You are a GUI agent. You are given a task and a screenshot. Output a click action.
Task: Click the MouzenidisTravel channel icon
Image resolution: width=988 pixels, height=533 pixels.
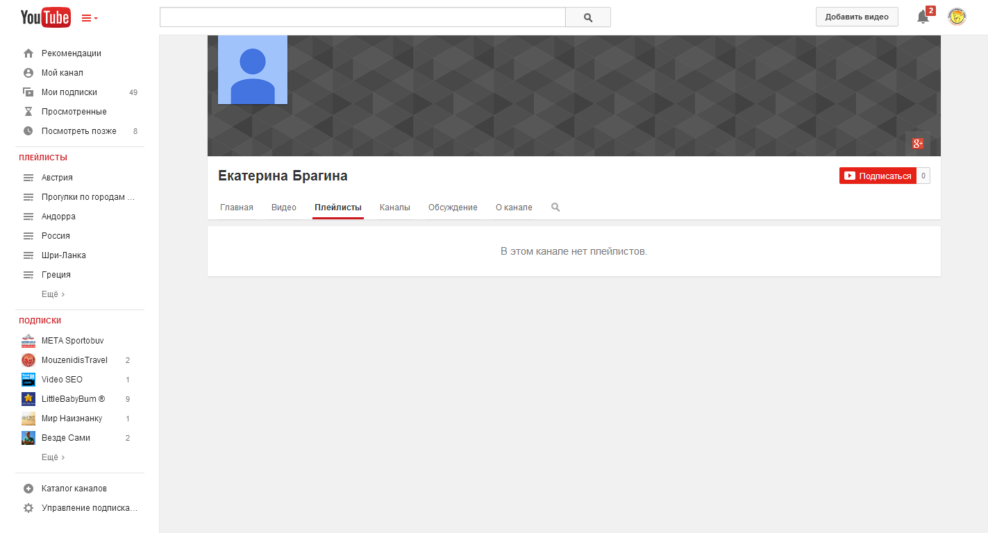click(x=28, y=360)
